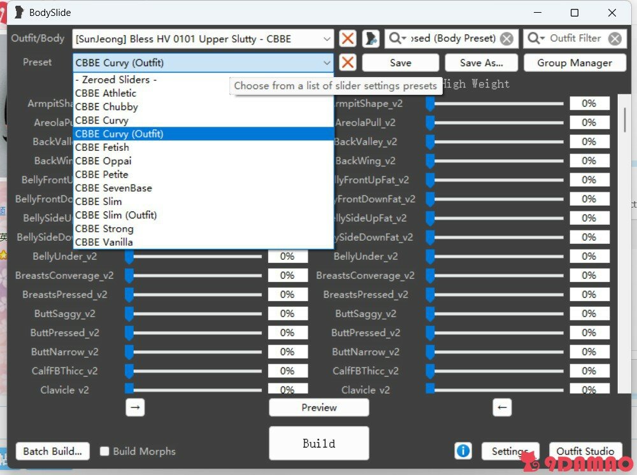Click the right arrow copy-sliders button

tap(135, 408)
